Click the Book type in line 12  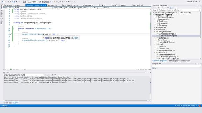pyautogui.click(x=41, y=34)
